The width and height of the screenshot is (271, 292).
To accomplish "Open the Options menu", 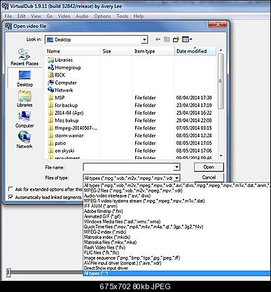I will (x=102, y=16).
